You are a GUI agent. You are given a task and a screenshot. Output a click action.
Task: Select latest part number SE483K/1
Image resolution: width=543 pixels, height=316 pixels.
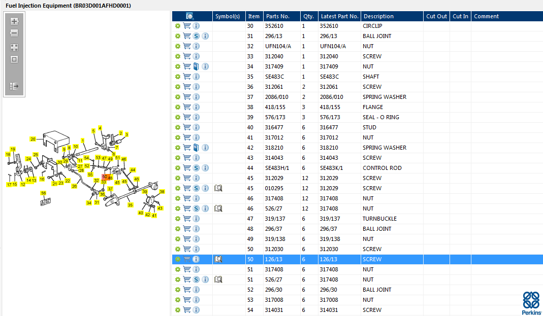pos(331,168)
